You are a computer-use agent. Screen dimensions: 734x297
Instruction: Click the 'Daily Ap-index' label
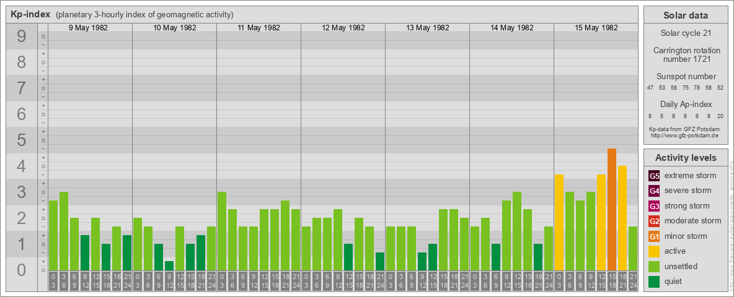[686, 104]
